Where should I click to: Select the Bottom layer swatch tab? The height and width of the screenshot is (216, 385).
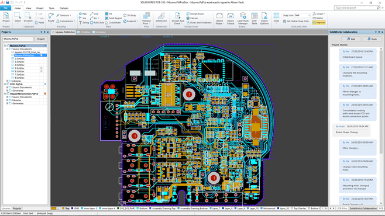pyautogui.click(x=142, y=208)
